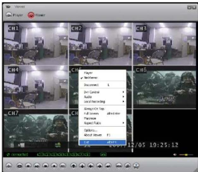Select the CH2 camera feed

click(x=100, y=44)
